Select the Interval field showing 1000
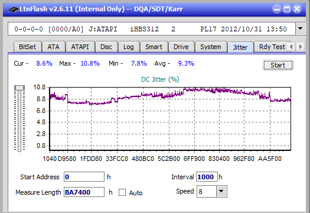The height and width of the screenshot is (213, 310). pos(207,177)
